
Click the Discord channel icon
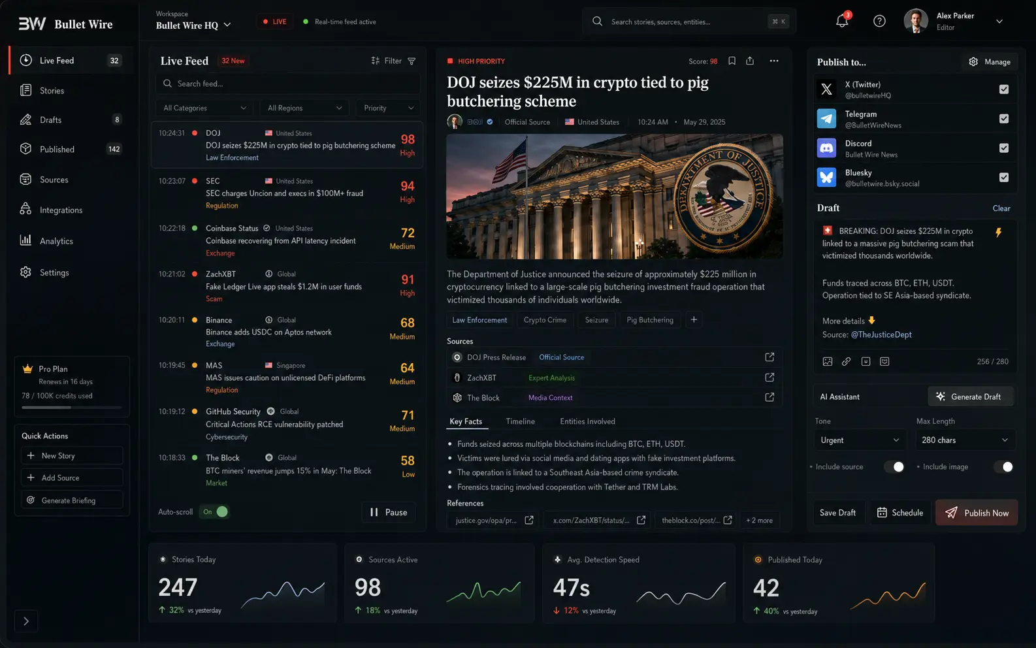pos(827,148)
